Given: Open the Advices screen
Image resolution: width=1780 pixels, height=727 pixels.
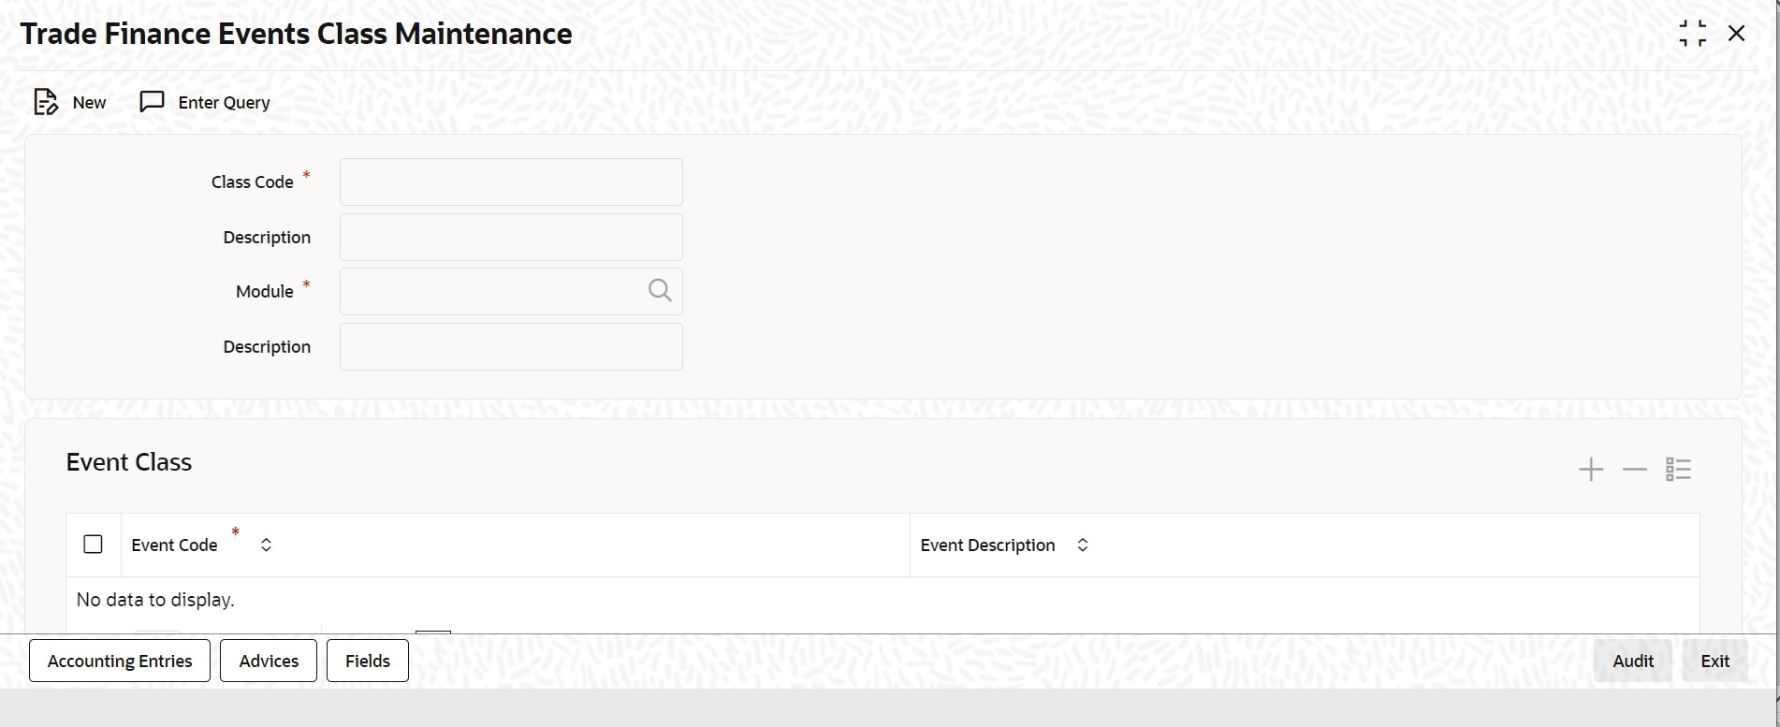Looking at the screenshot, I should (268, 660).
